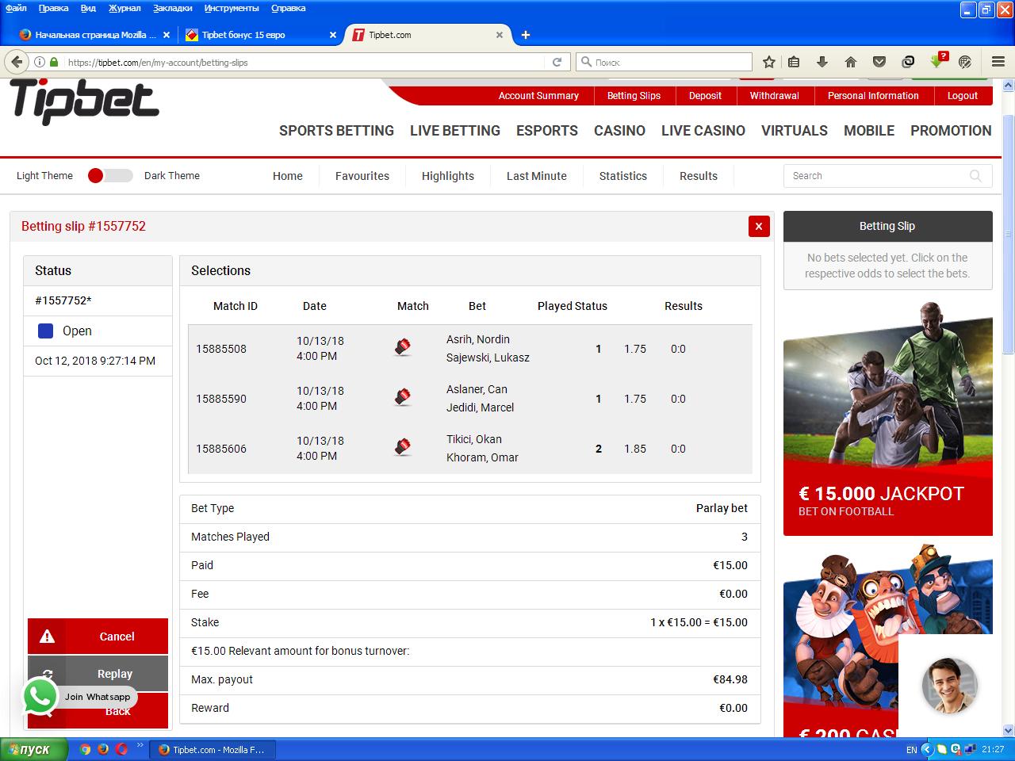1015x761 pixels.
Task: Open the €15.000 JACKPOT football banner
Action: click(x=888, y=418)
